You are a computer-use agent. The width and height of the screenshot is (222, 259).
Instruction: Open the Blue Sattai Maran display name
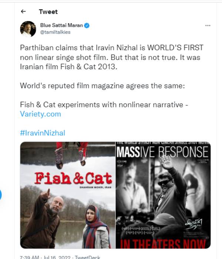point(61,26)
